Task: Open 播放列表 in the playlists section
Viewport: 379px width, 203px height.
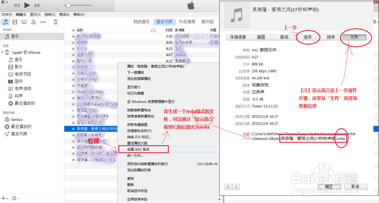Action: click(19, 134)
